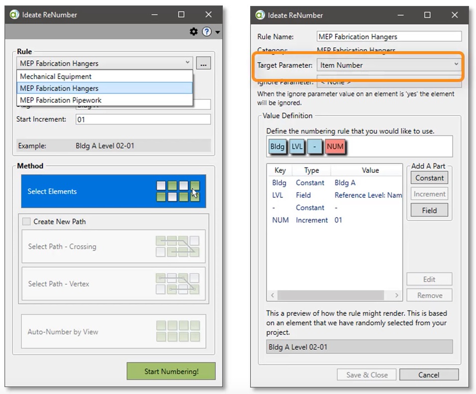Image resolution: width=476 pixels, height=394 pixels.
Task: Click the Save & Close button
Action: 367,375
